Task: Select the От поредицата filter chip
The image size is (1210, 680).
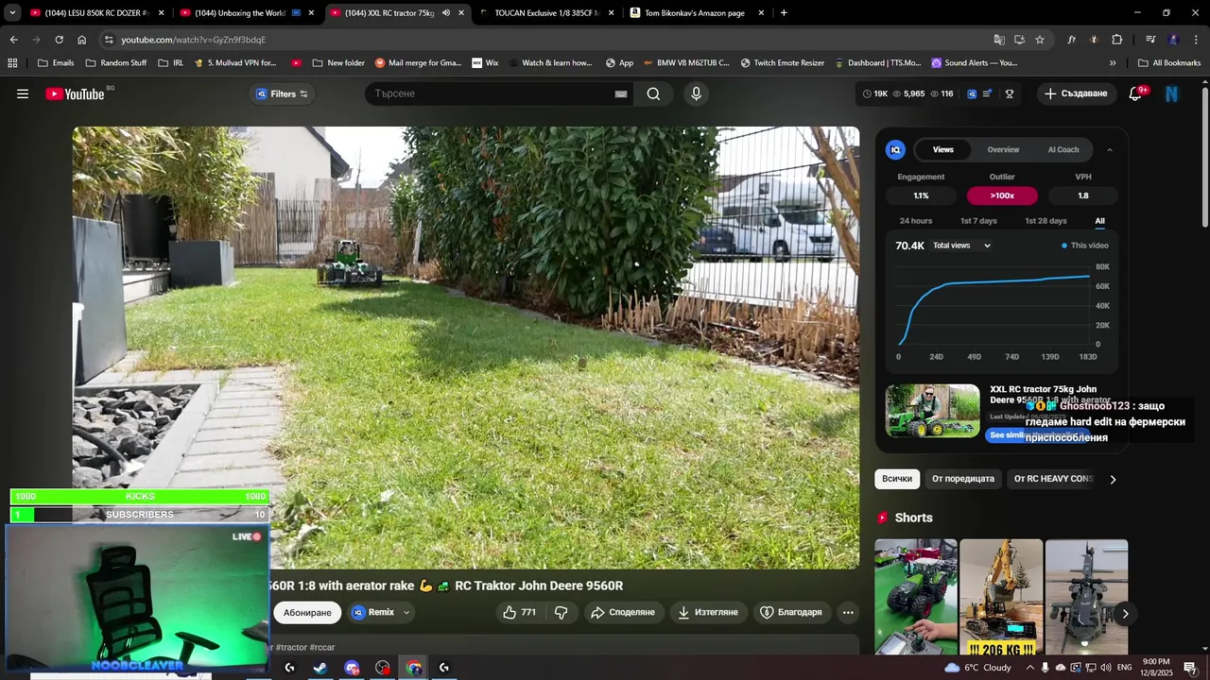Action: click(x=963, y=479)
